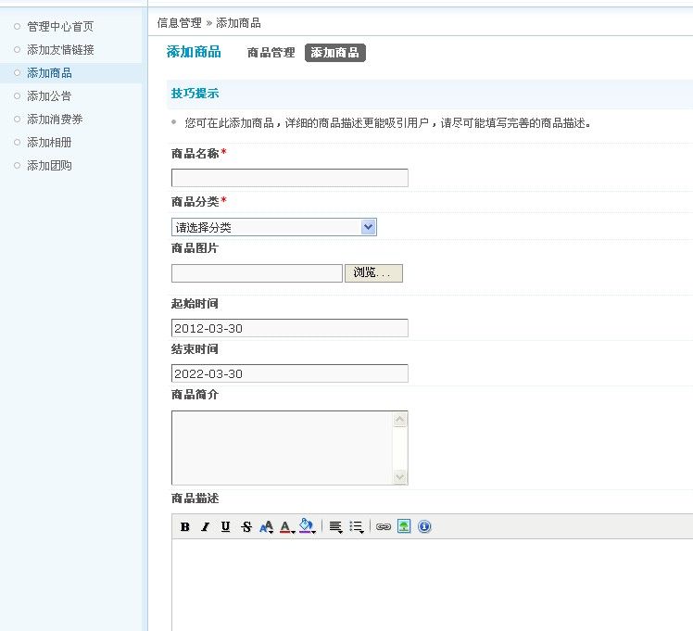Open 添加友情链接 in sidebar
The height and width of the screenshot is (631, 693).
pyautogui.click(x=60, y=49)
